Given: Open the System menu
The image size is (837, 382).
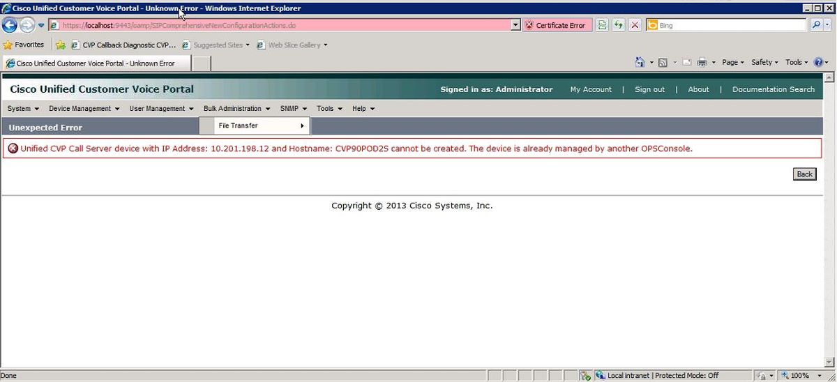Looking at the screenshot, I should pyautogui.click(x=23, y=109).
